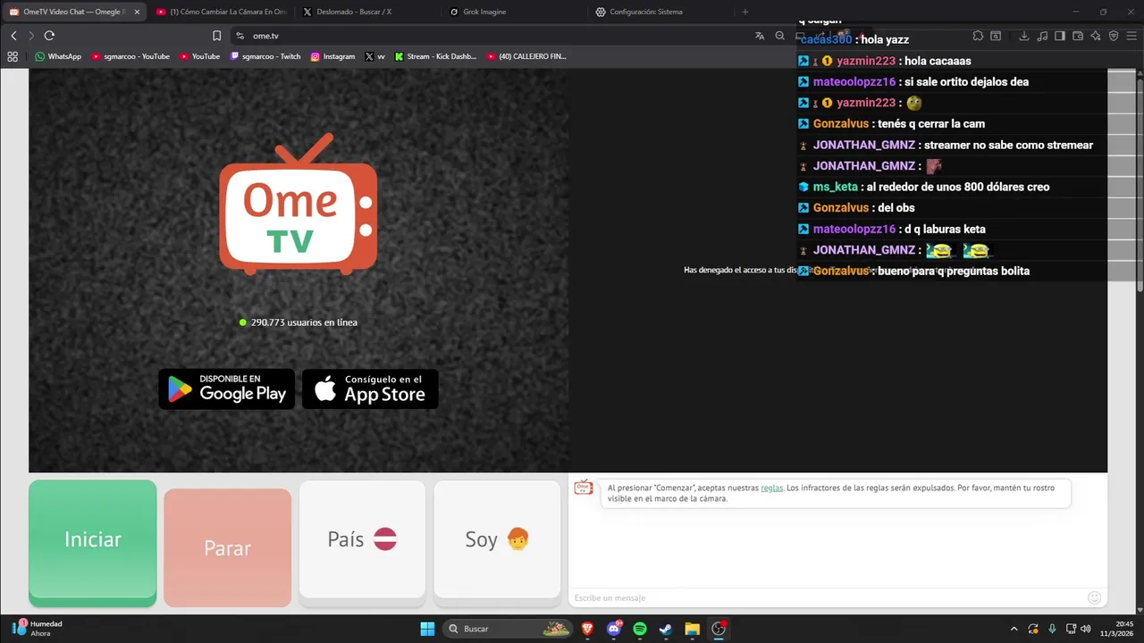This screenshot has width=1144, height=643.
Task: Open a new browser tab
Action: click(x=745, y=12)
